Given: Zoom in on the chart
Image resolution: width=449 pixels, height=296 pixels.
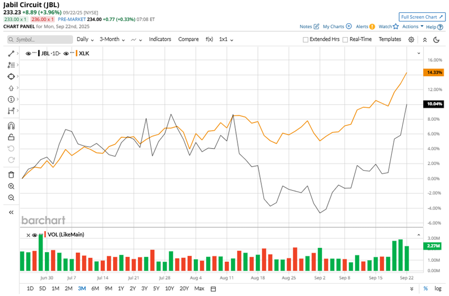Looking at the screenshot, I should 11,187.
